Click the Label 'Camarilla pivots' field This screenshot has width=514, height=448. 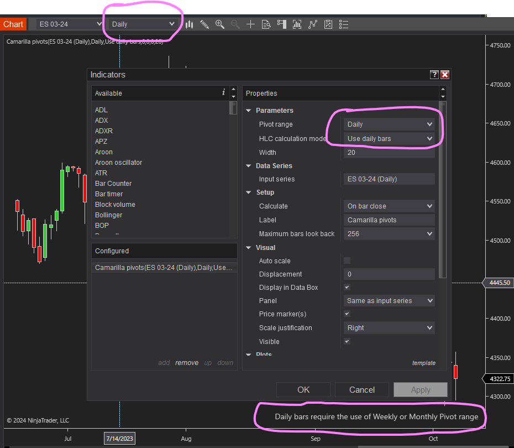[390, 220]
